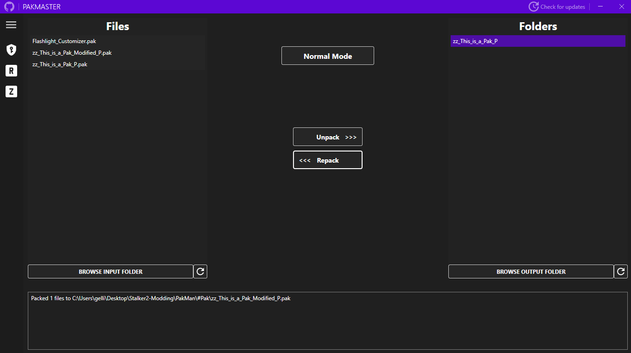Click the shield key icon in sidebar

click(11, 50)
